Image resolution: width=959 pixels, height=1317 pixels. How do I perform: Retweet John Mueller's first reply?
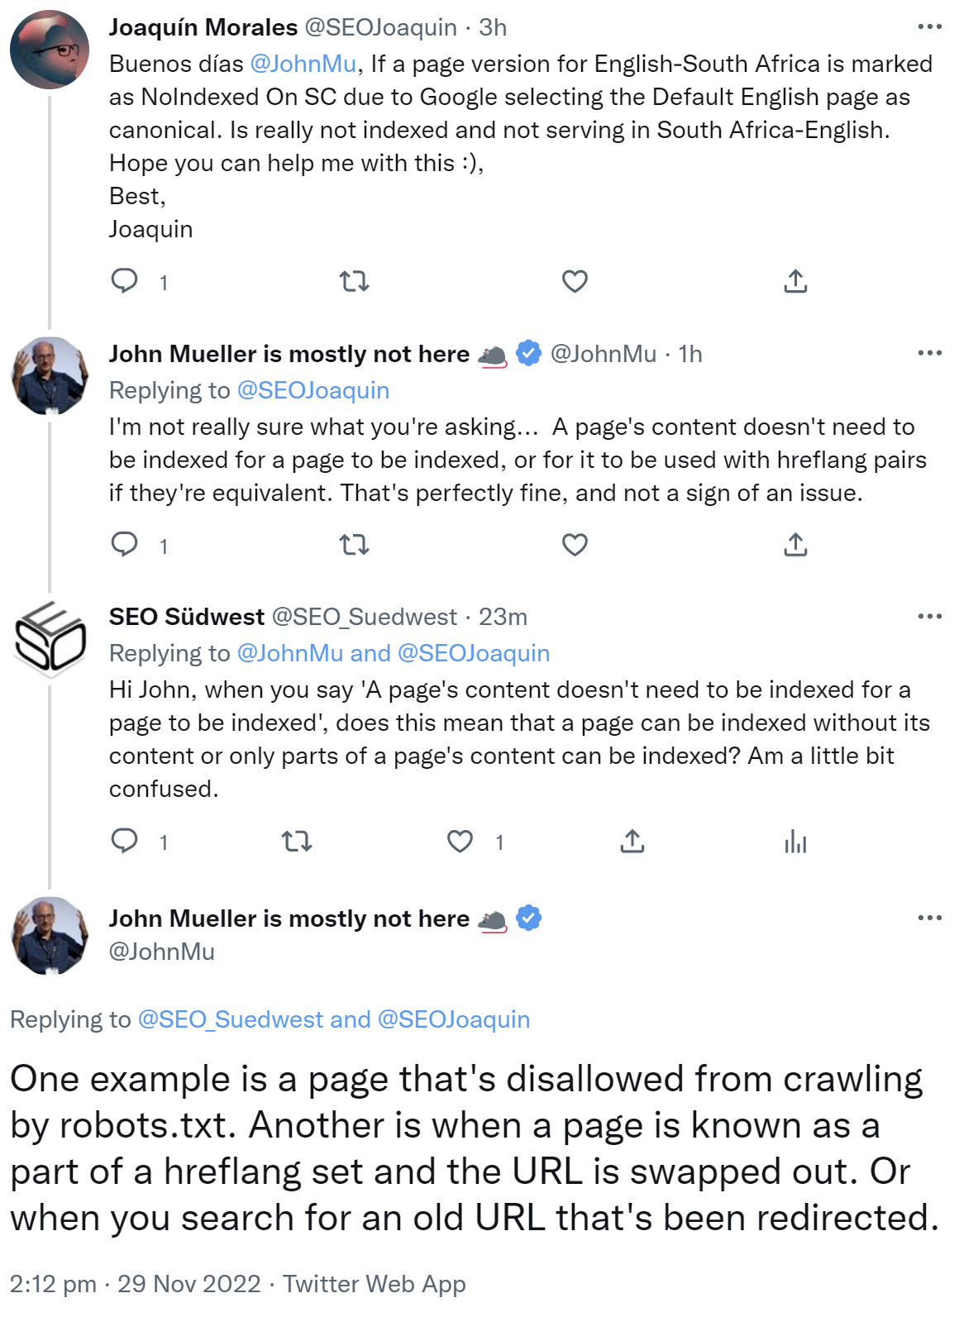354,545
